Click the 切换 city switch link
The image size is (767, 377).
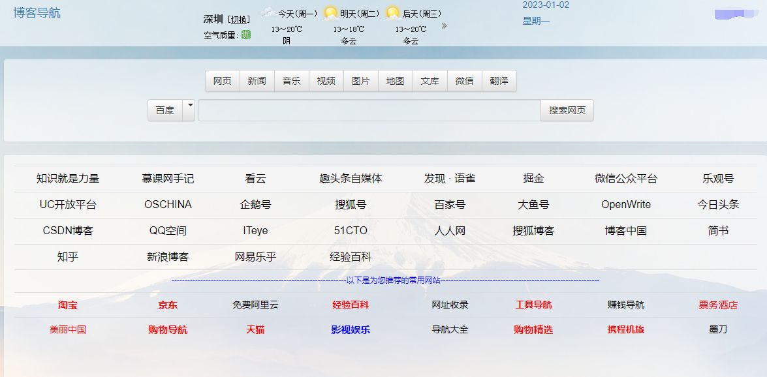point(239,20)
